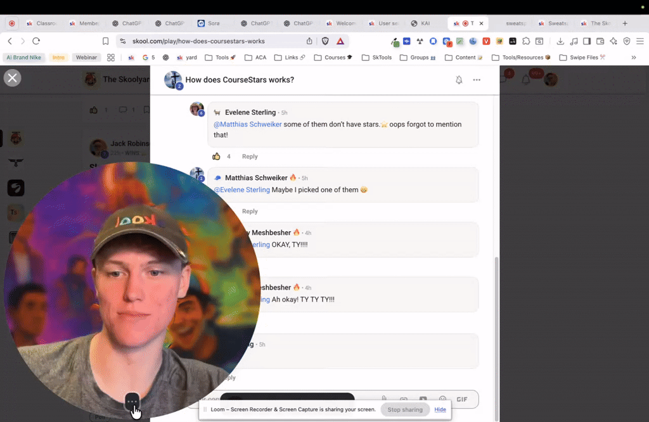Open site settings icon in address bar
This screenshot has width=649, height=422.
pos(122,41)
